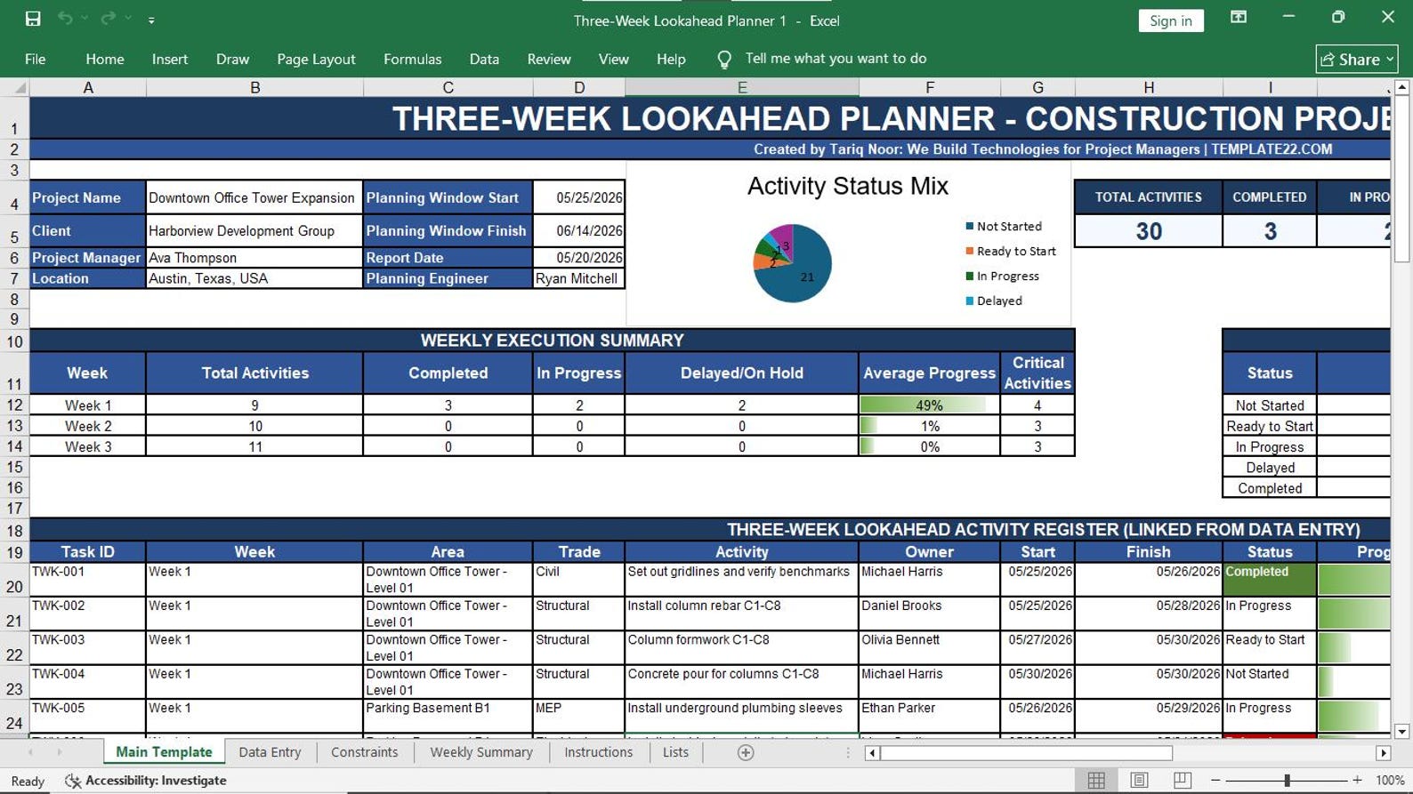The image size is (1413, 794).
Task: Click the zoom in plus icon
Action: [x=1357, y=781]
